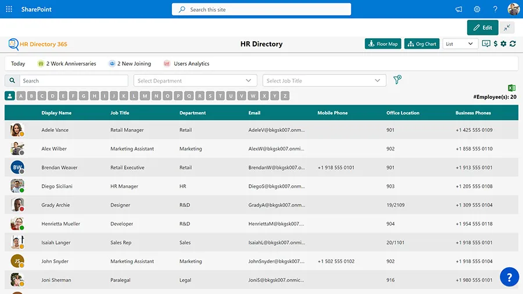
Task: Click the clear filter funnel icon
Action: click(x=397, y=80)
